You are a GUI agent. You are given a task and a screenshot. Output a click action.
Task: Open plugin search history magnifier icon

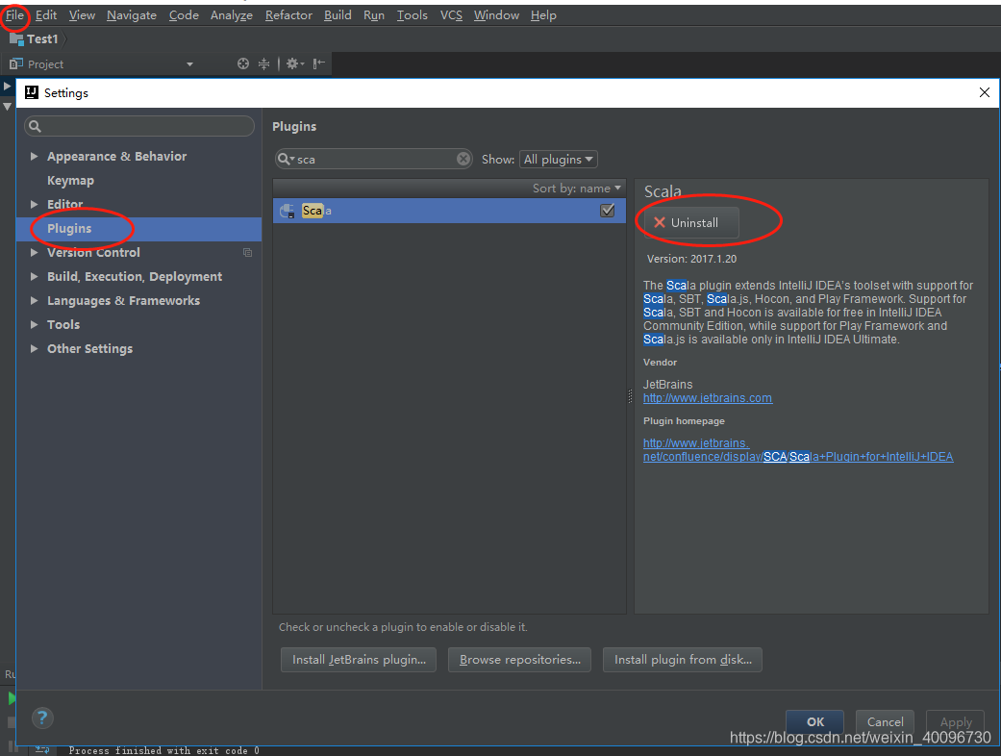(x=286, y=159)
